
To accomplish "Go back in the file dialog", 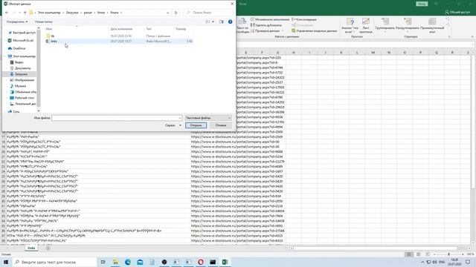I will [7, 13].
